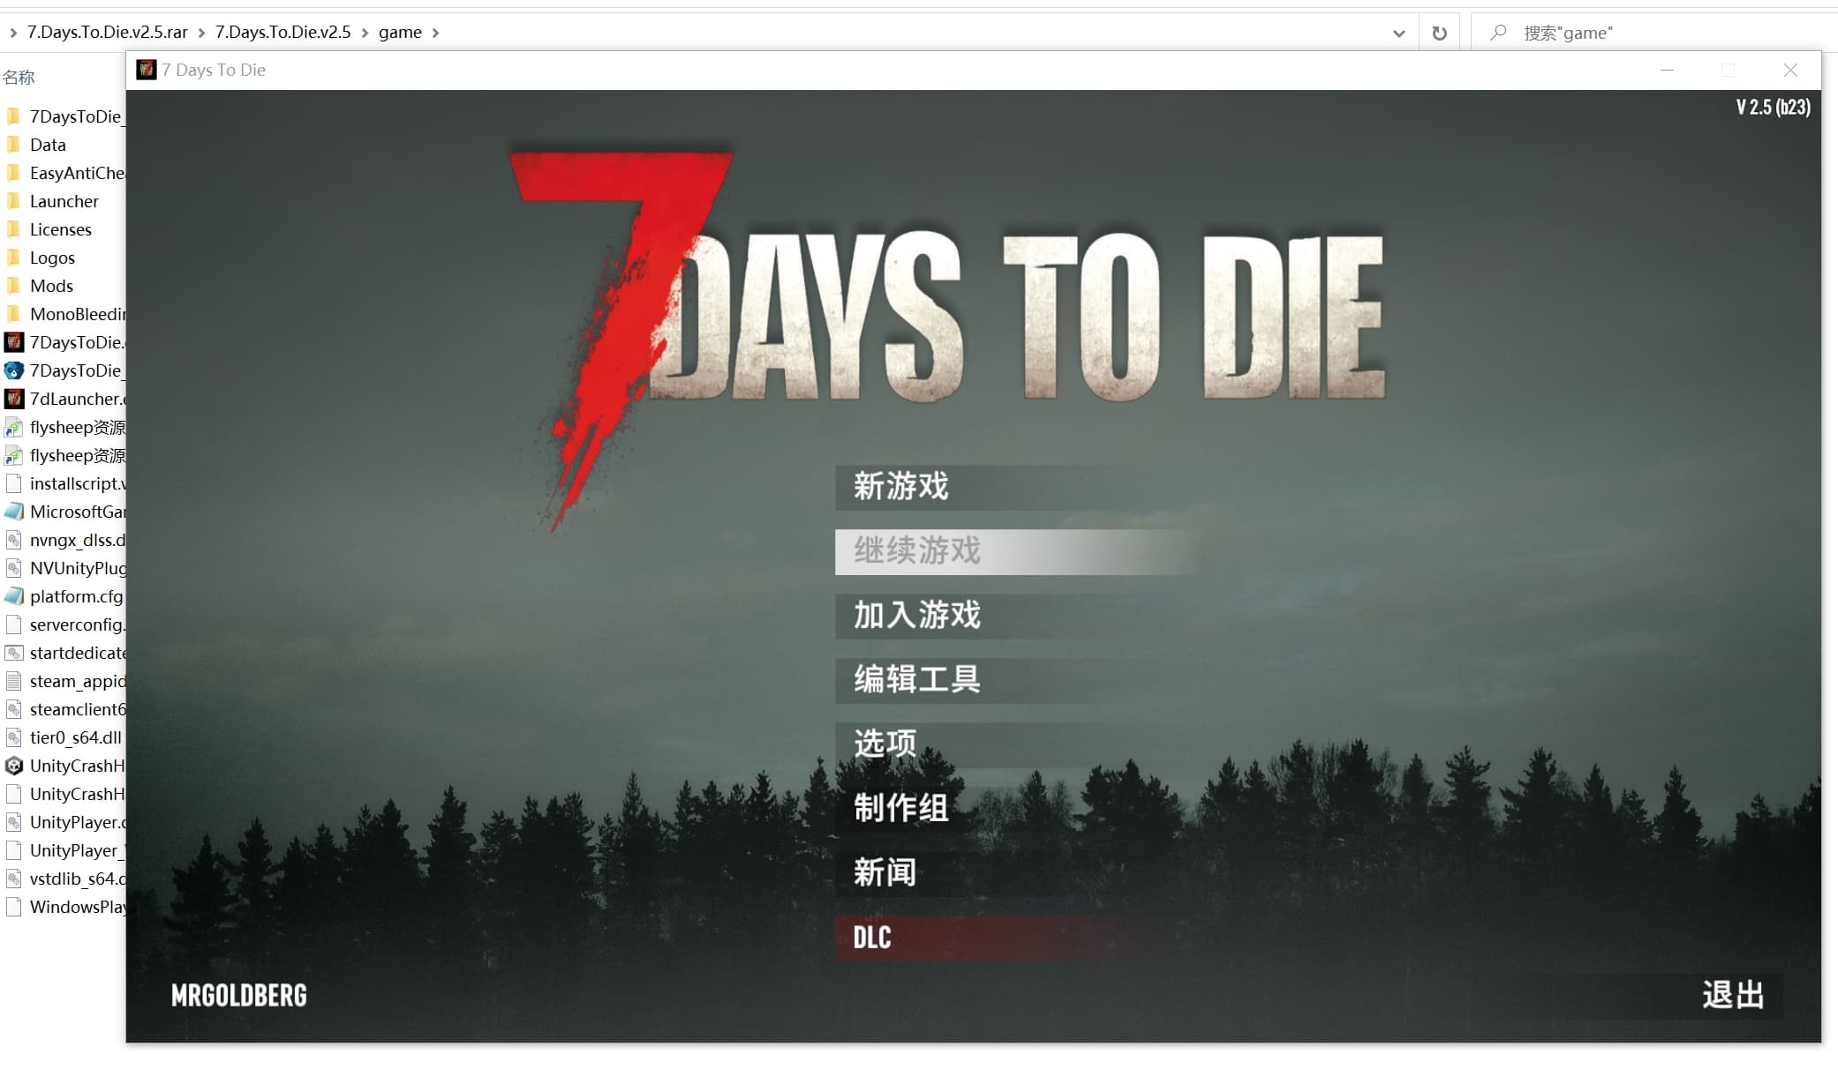Open the address bar history dropdown arrow

[x=1399, y=34]
